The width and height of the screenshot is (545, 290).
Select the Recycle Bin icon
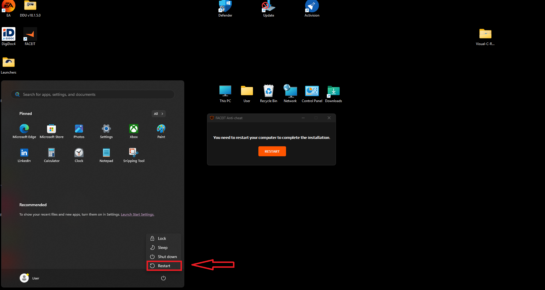(x=269, y=94)
